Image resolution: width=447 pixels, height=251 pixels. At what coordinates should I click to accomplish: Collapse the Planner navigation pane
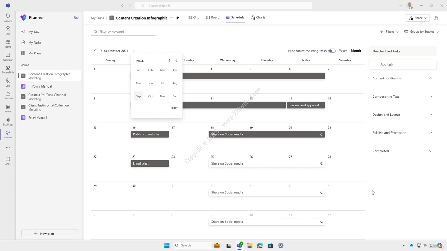(x=76, y=17)
